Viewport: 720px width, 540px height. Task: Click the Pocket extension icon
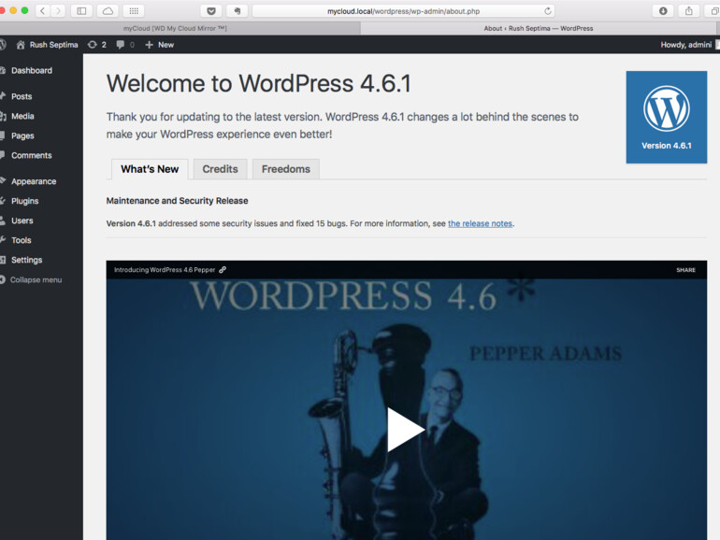coord(211,11)
